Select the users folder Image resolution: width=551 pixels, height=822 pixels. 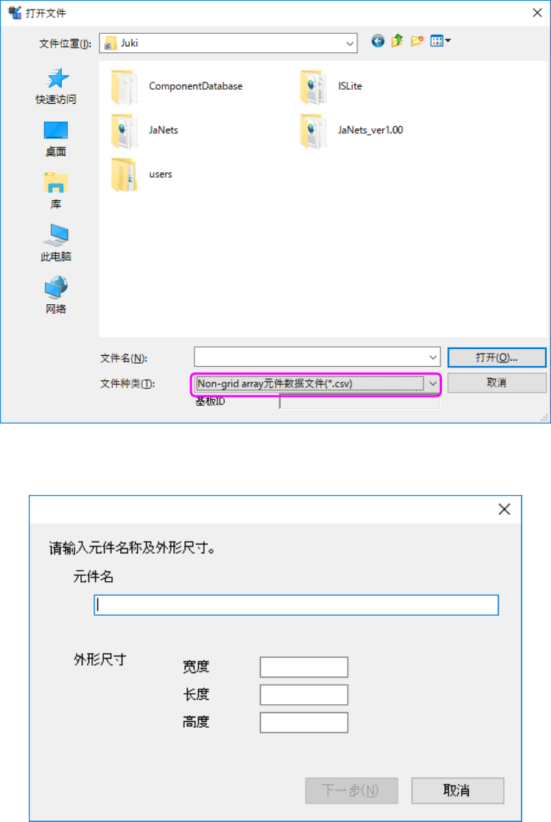click(141, 175)
